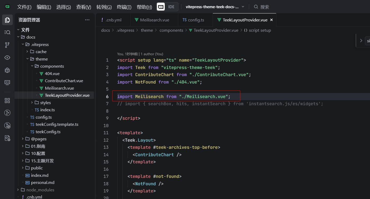Screen dimensions: 370x199
Task: Open teekConfig.template.ts in file tree
Action: pos(57,124)
